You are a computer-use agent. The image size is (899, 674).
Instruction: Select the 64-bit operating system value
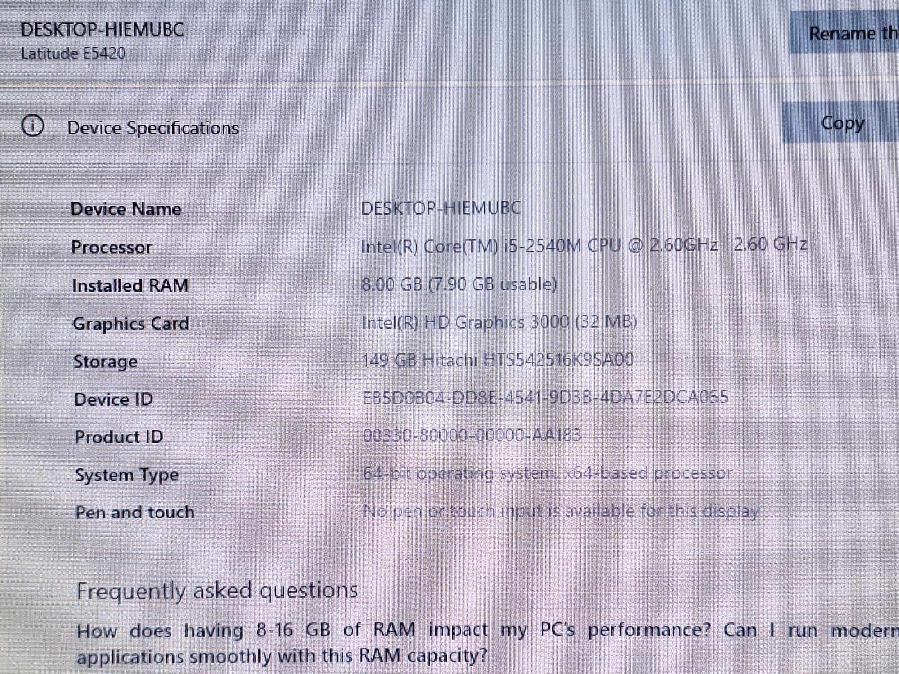pos(547,473)
